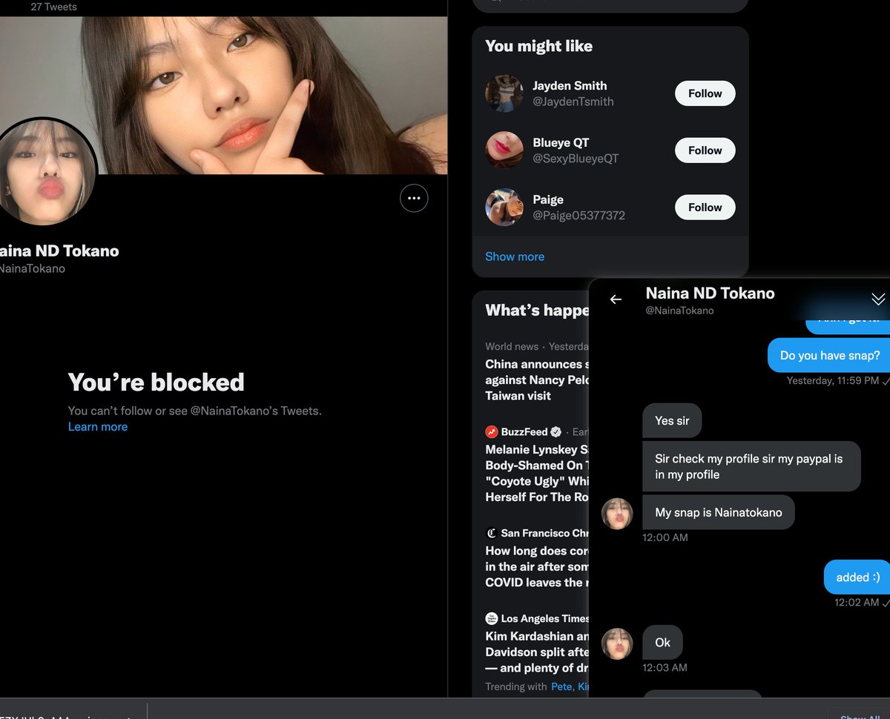Open the three-dot more options button on profile
Image resolution: width=890 pixels, height=719 pixels.
coord(414,198)
